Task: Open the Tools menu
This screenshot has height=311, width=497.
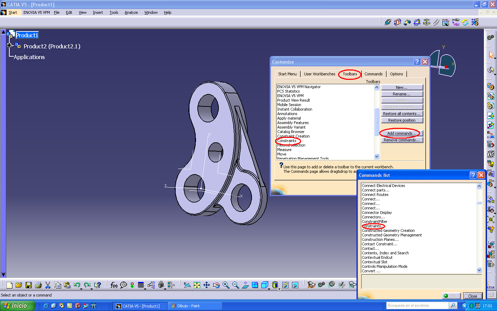Action: [x=114, y=12]
